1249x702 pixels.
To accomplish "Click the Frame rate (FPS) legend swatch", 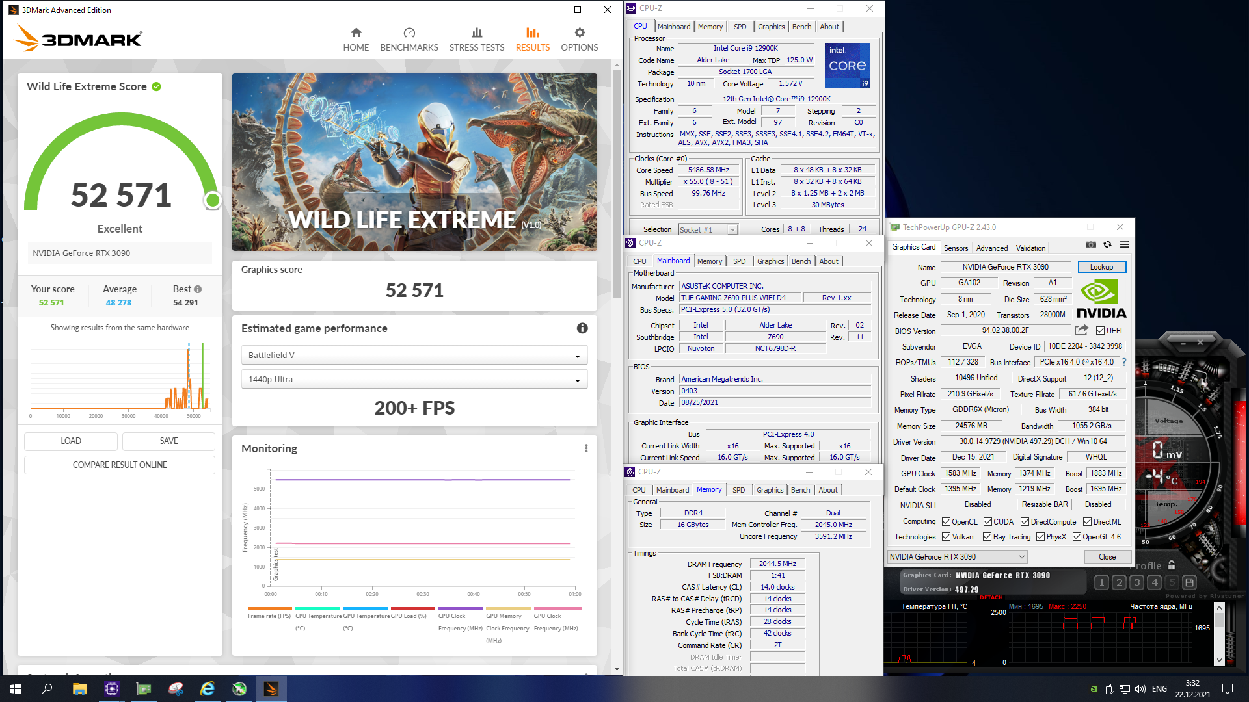I will 269,609.
